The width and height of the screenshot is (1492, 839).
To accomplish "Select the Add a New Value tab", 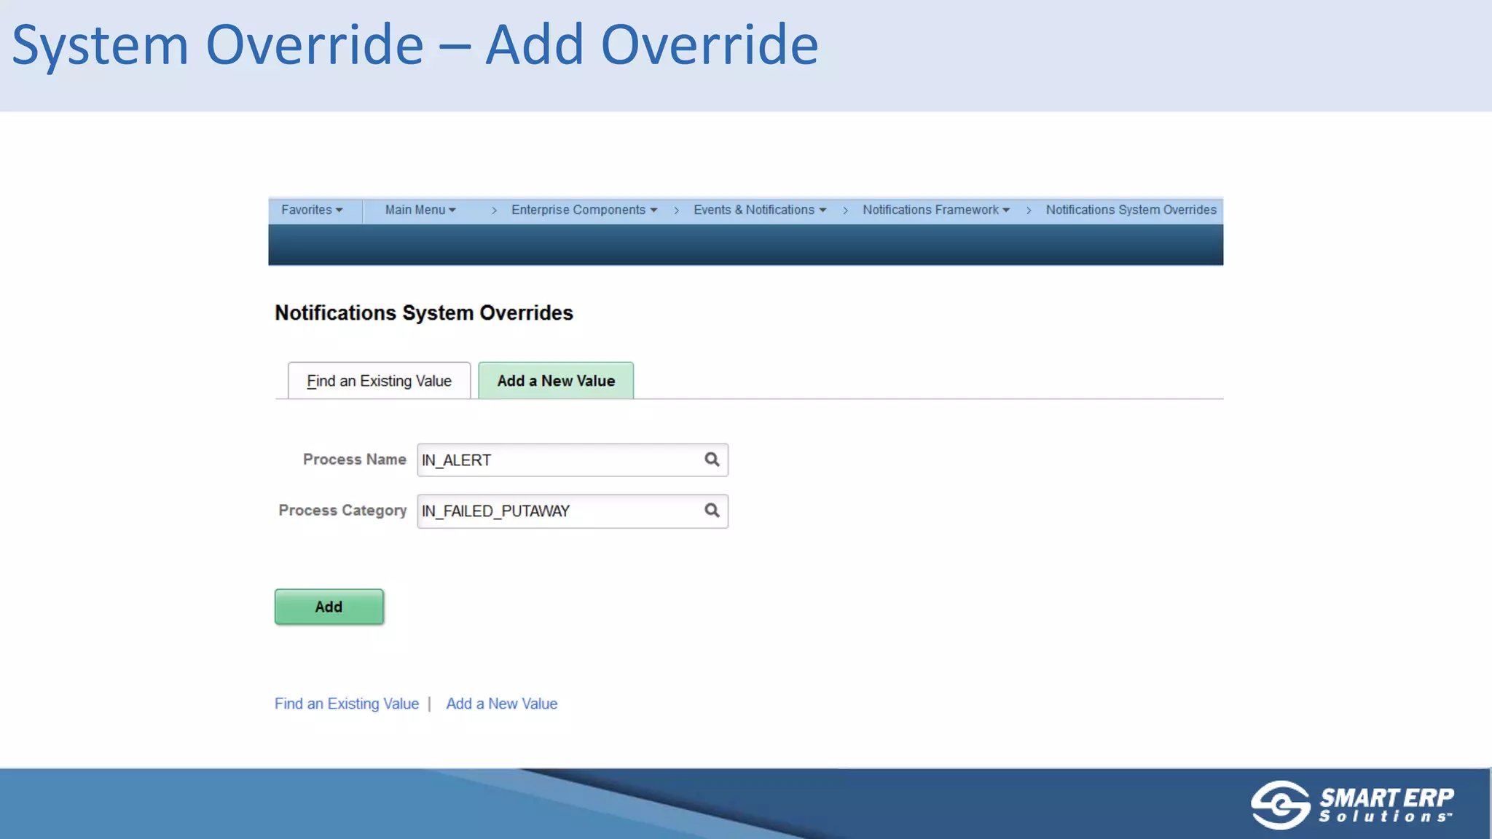I will click(556, 381).
